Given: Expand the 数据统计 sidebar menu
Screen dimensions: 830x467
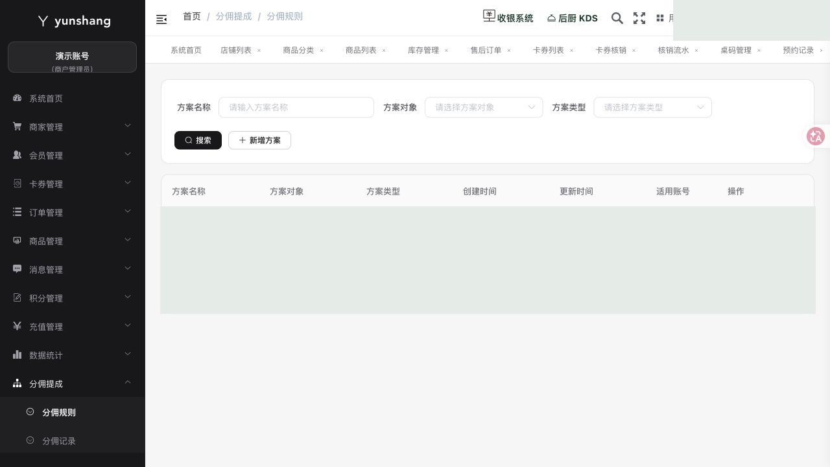Looking at the screenshot, I should click(73, 355).
